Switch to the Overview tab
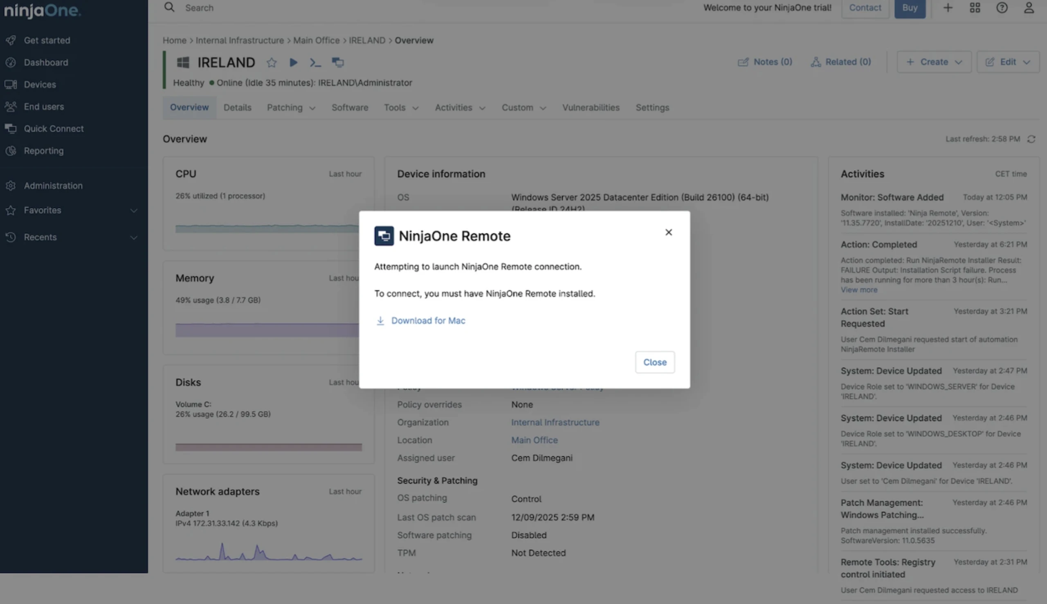1047x604 pixels. [x=189, y=108]
